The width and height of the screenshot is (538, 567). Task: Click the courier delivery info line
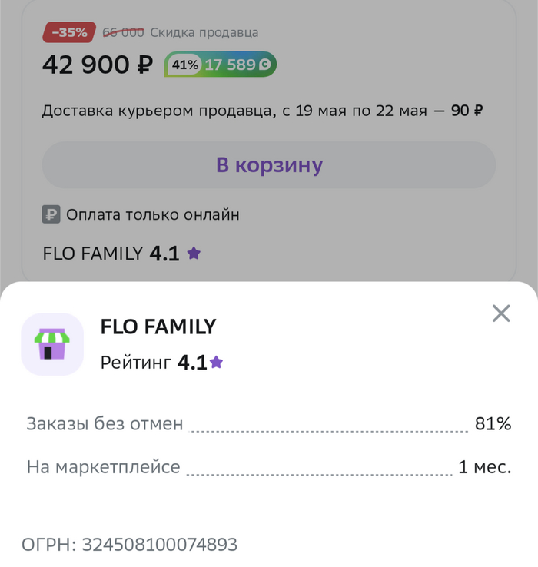coord(262,111)
